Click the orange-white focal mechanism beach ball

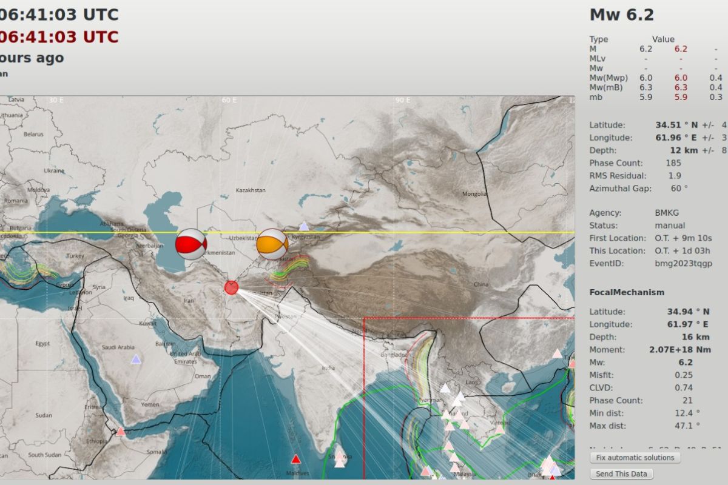(x=272, y=244)
